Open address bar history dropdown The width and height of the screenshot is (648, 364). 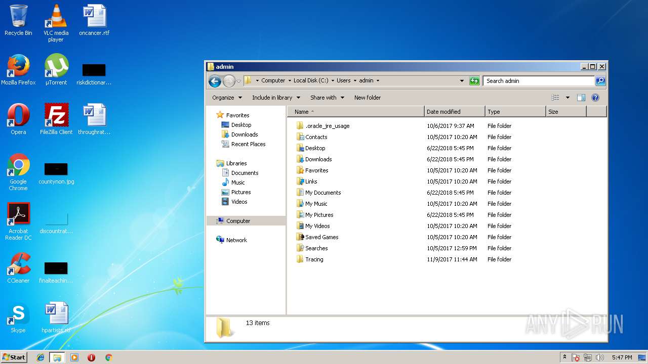462,81
